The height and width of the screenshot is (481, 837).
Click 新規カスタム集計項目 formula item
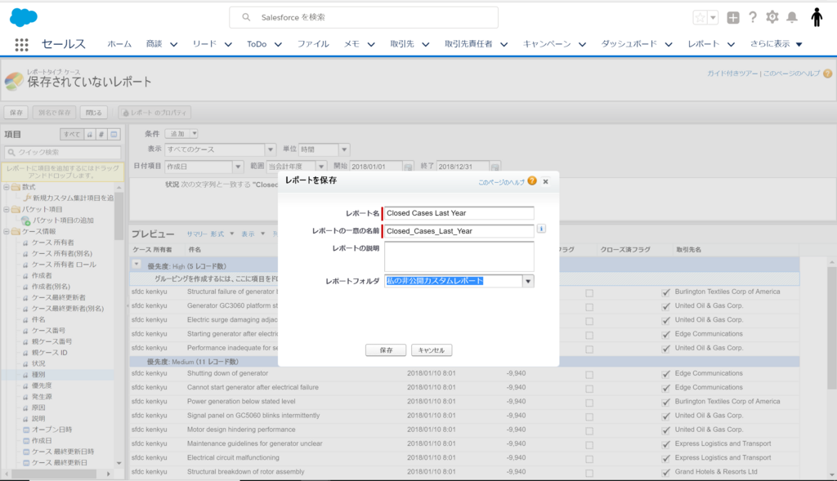point(73,198)
